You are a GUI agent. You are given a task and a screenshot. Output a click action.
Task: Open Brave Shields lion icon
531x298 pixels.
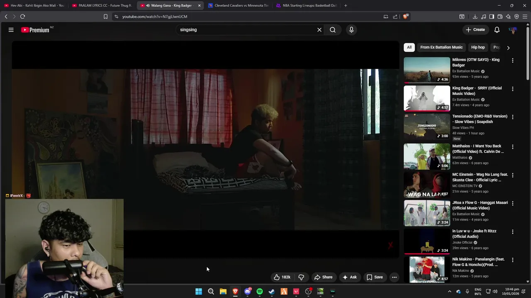tap(406, 17)
